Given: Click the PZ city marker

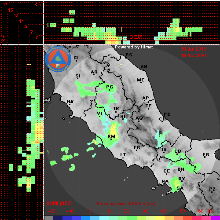Looking at the screenshot, I should 212,192.
